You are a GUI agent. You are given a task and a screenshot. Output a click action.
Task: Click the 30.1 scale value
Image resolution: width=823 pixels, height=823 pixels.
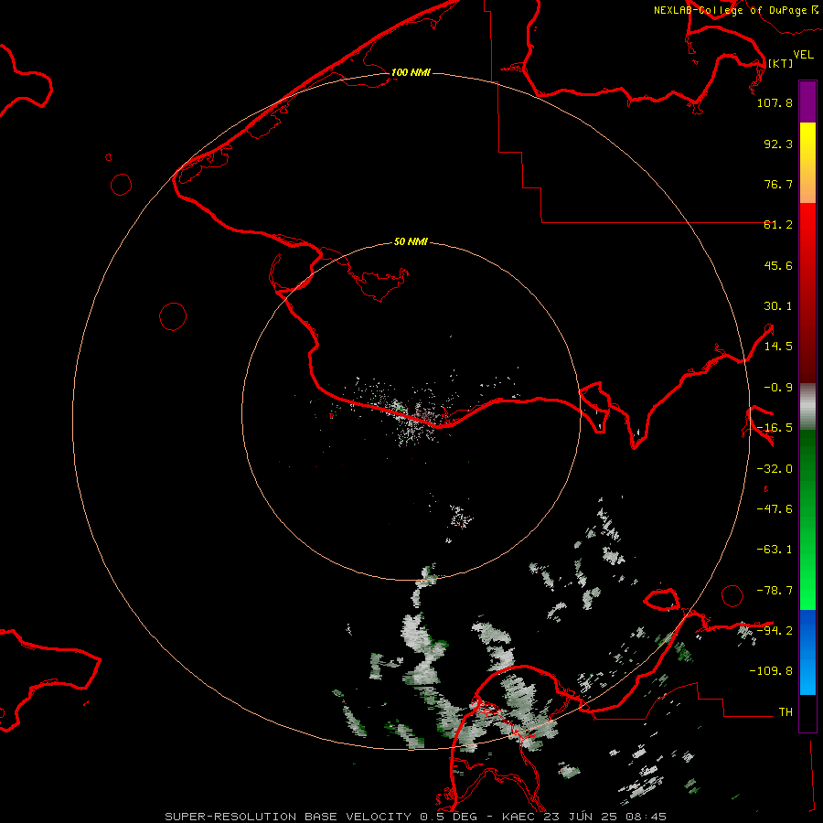778,306
